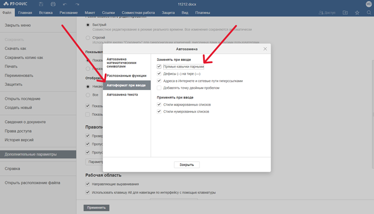This screenshot has width=374, height=214.
Task: Click the search magnifier icon
Action: click(x=369, y=12)
